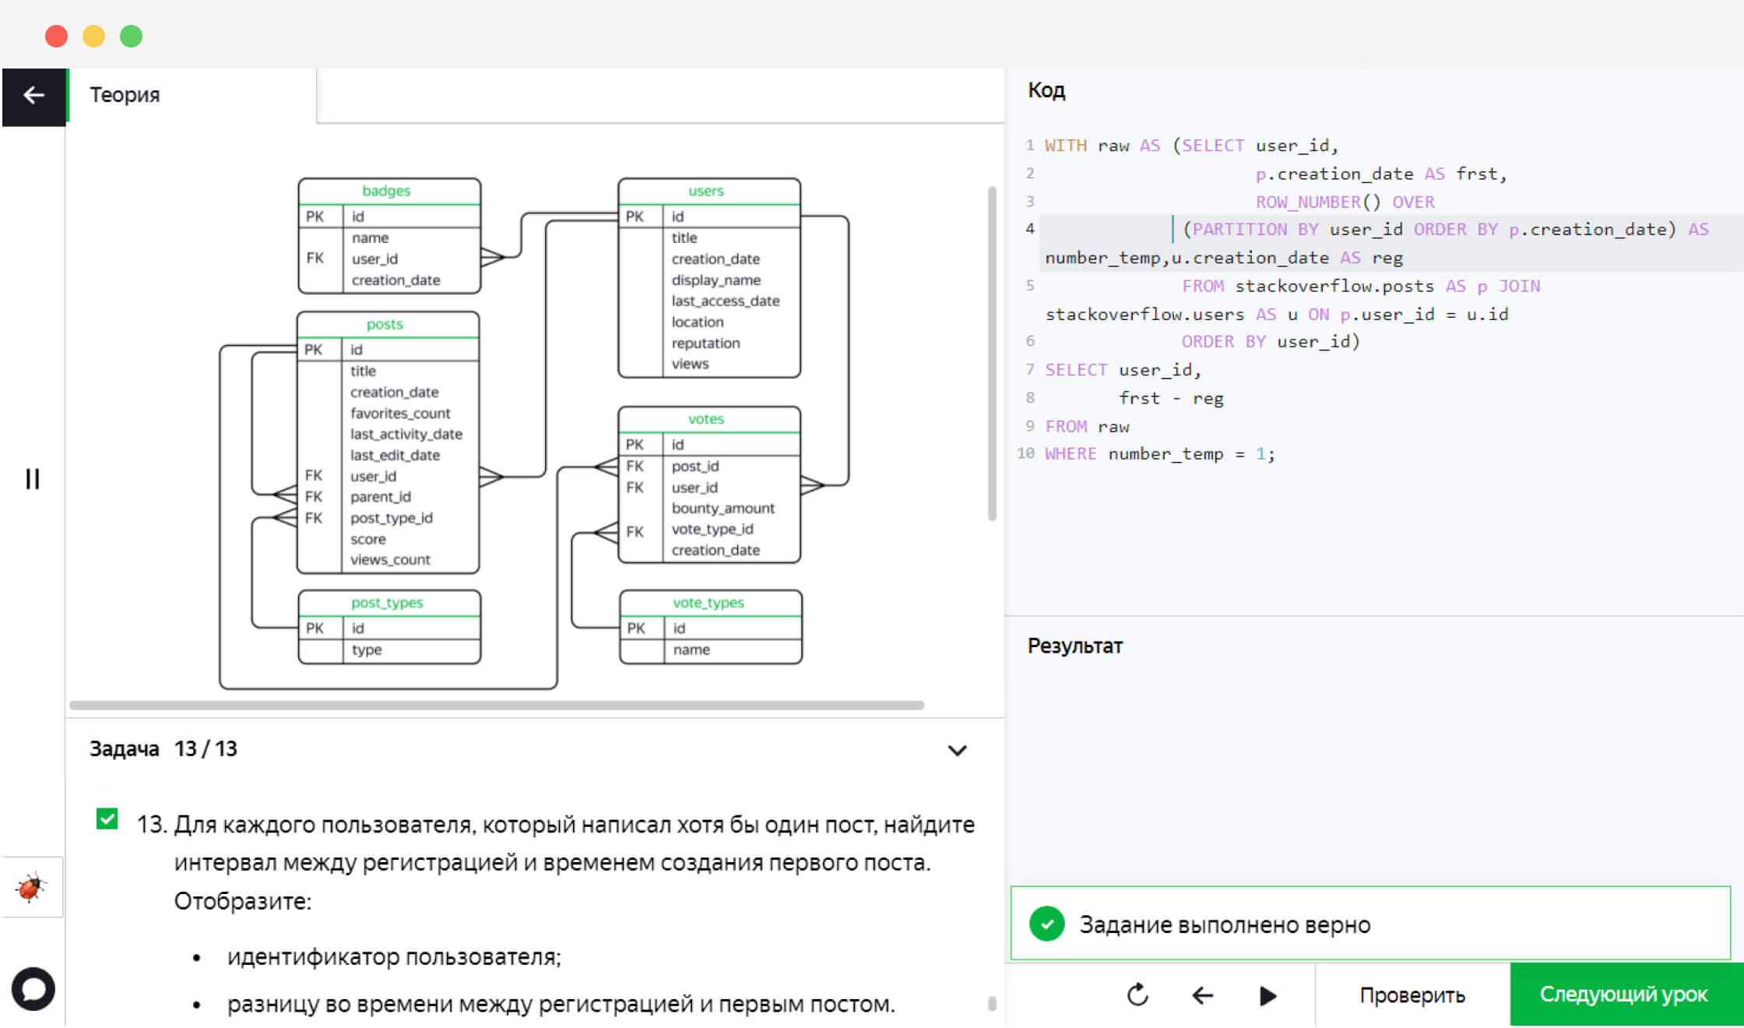Open the Теория tab

point(125,95)
